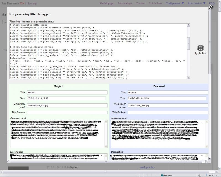Click the Apply filter recycle icon
Image resolution: width=221 pixels, height=177 pixels.
(x=200, y=48)
